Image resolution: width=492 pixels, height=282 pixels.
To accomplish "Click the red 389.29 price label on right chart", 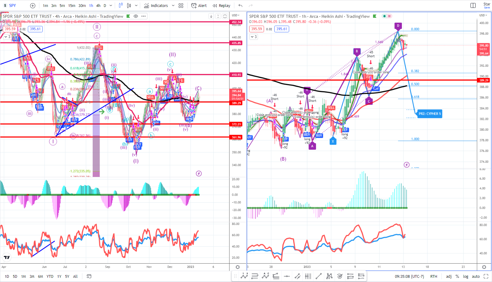I will pyautogui.click(x=484, y=80).
